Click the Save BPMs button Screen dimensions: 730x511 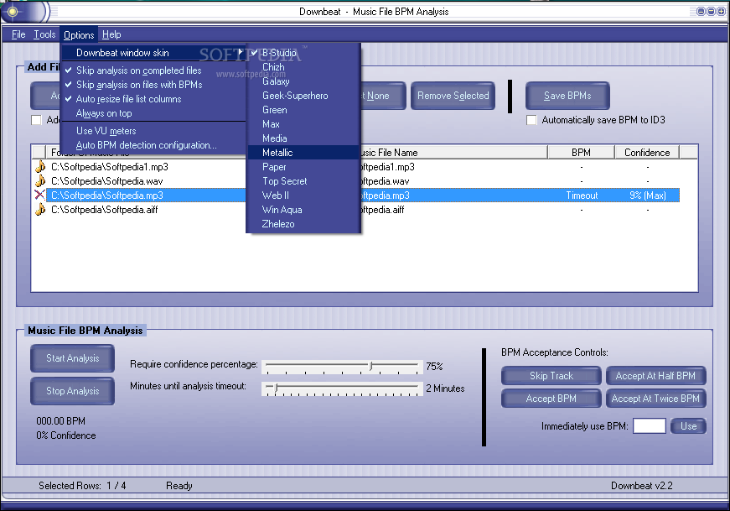click(x=567, y=96)
